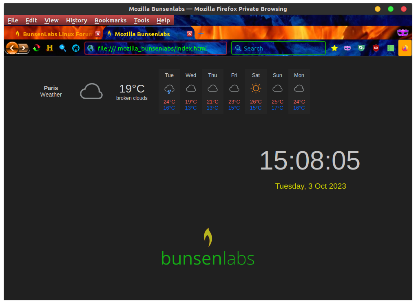Click the globe site-identity icon in URL bar

91,48
